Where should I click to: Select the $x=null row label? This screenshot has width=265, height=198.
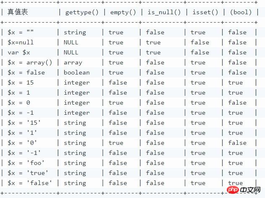click(21, 42)
